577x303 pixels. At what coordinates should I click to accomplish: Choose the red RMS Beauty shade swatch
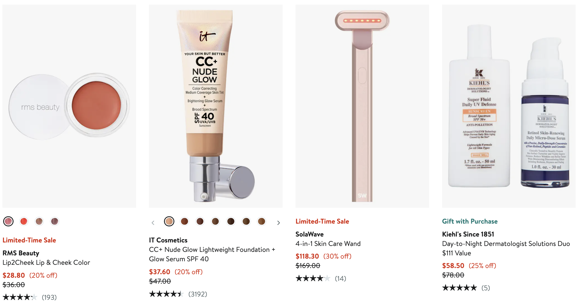24,221
